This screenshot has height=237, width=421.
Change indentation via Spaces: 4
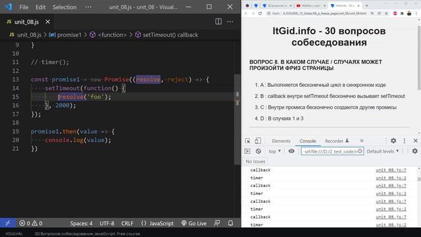coord(81,223)
